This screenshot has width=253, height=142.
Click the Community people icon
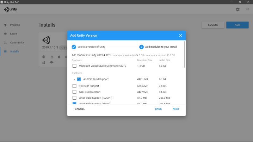coord(5,43)
